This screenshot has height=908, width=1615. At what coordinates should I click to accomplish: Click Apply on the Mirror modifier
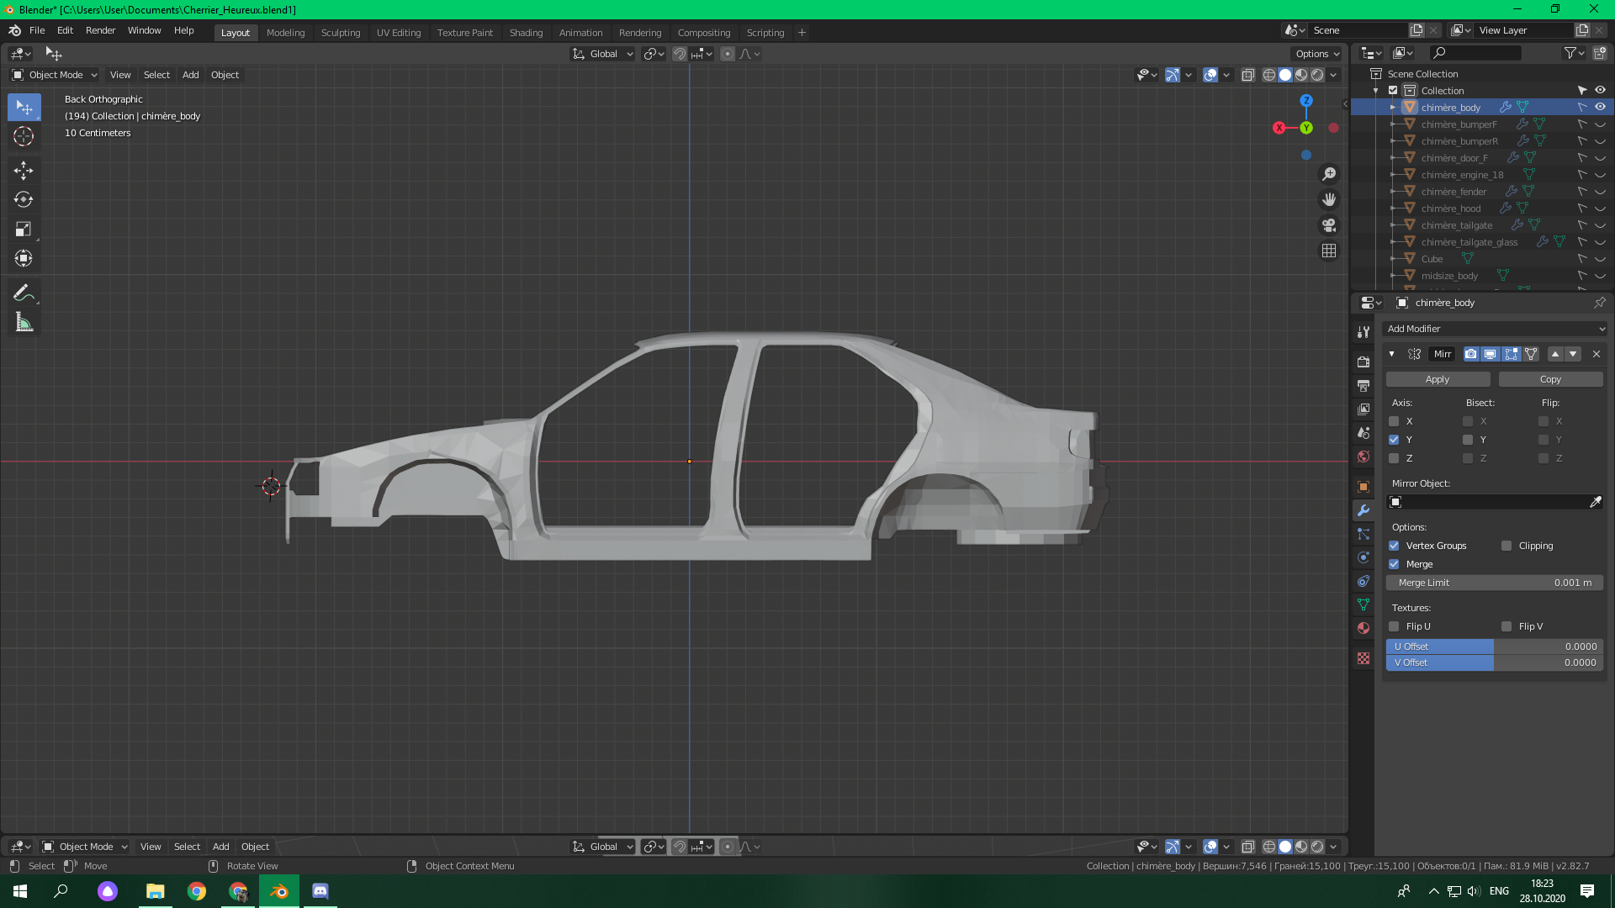click(1438, 379)
